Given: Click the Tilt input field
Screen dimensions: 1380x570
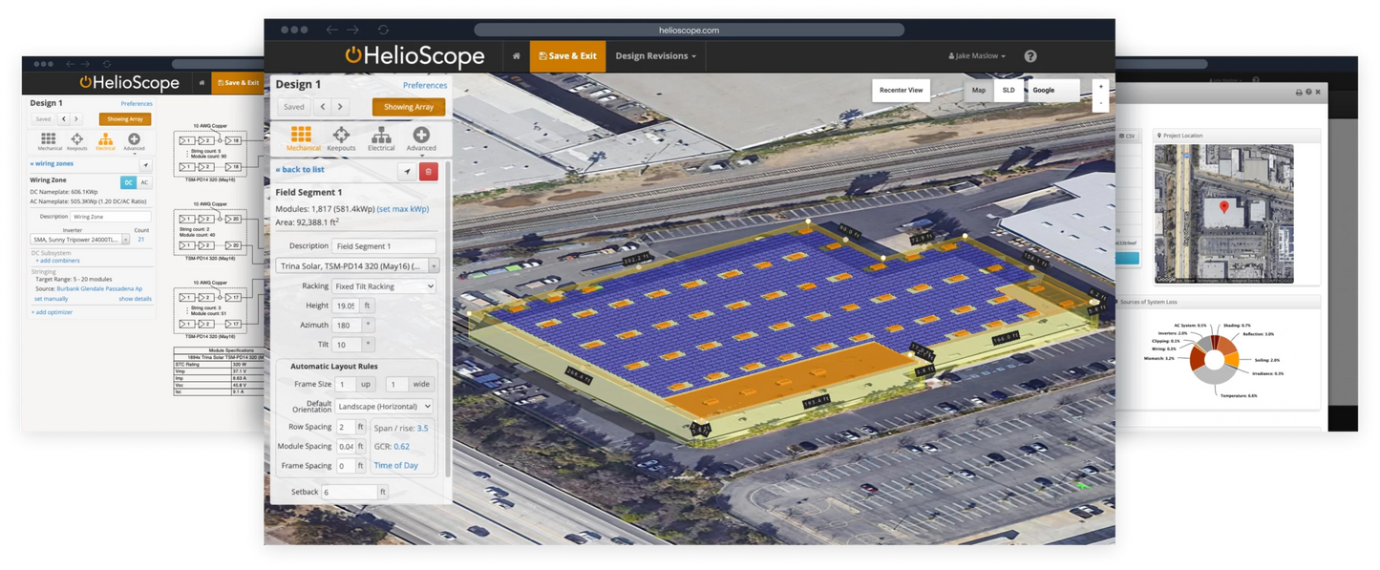Looking at the screenshot, I should 346,345.
